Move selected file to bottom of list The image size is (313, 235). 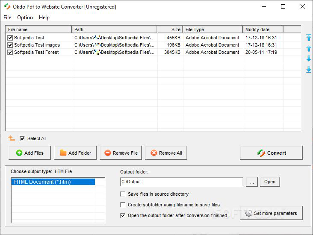(309, 69)
